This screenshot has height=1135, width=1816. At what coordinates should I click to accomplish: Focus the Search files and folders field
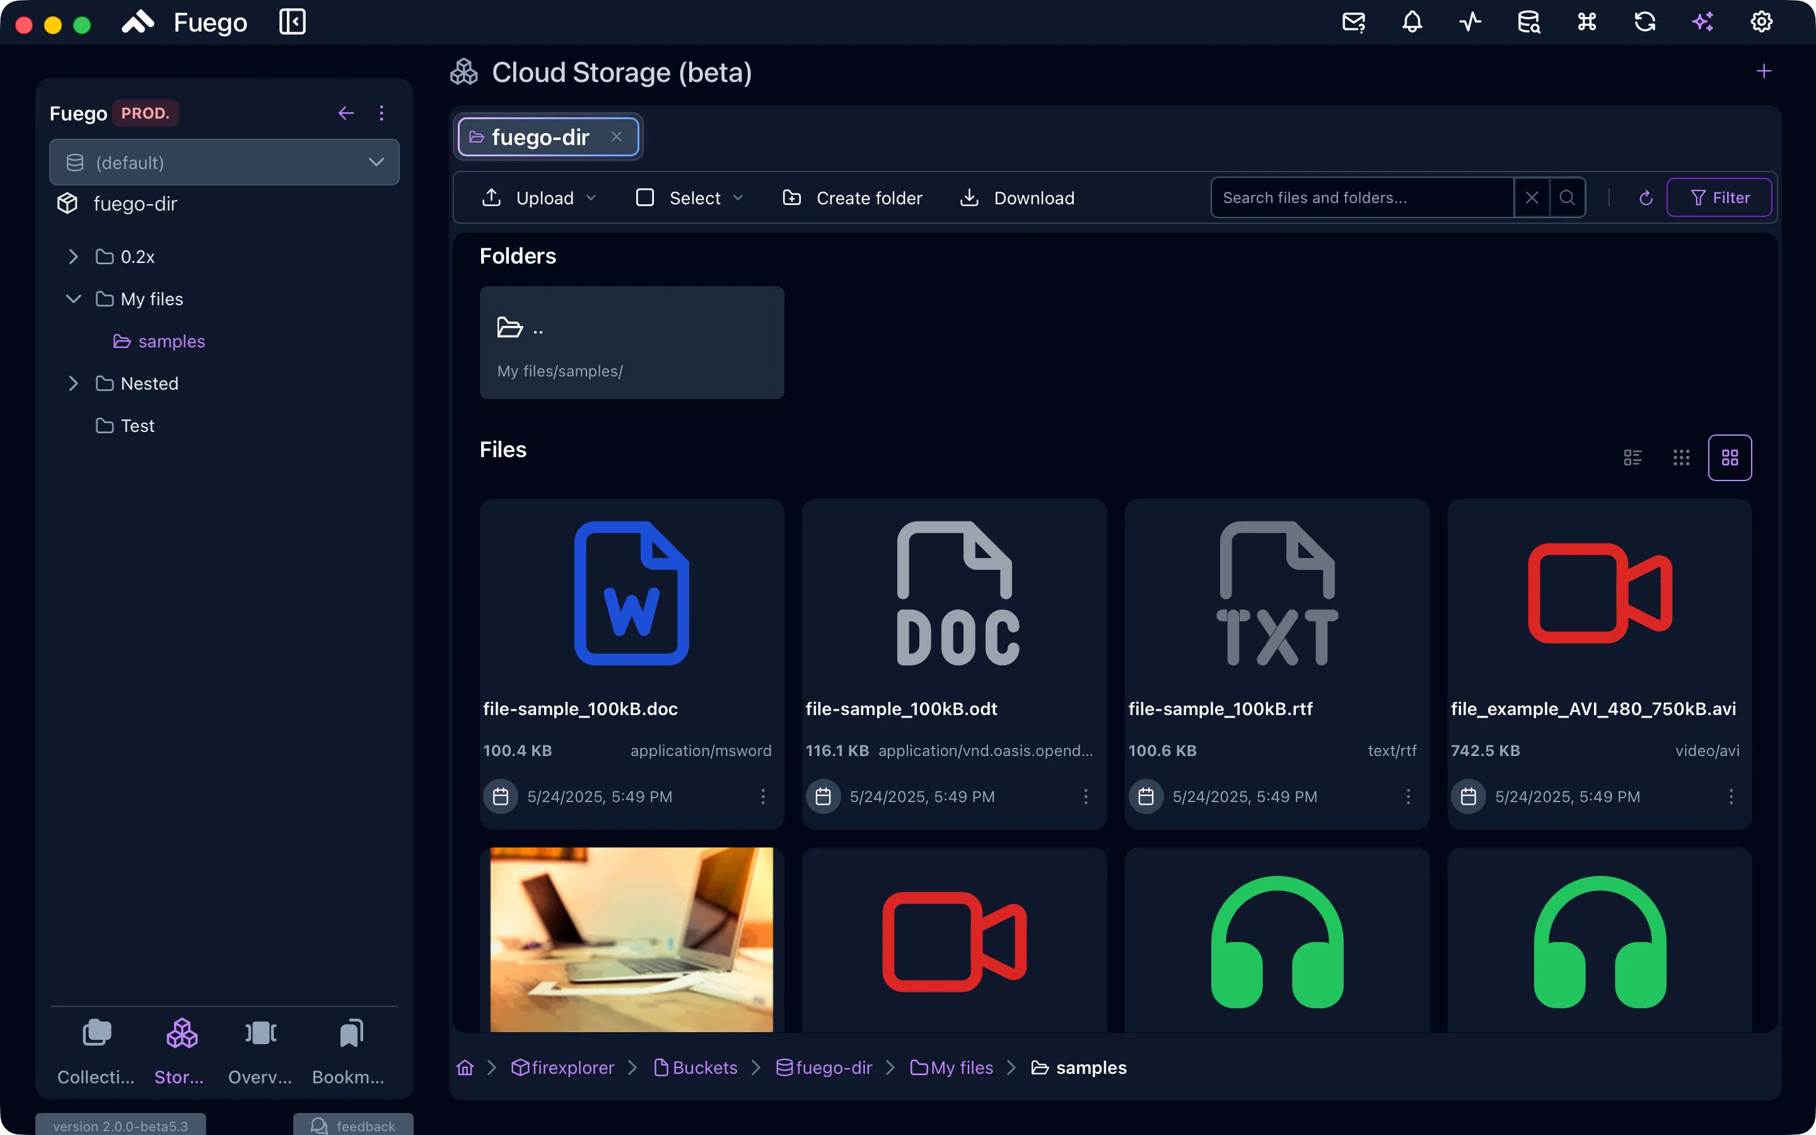[1362, 197]
